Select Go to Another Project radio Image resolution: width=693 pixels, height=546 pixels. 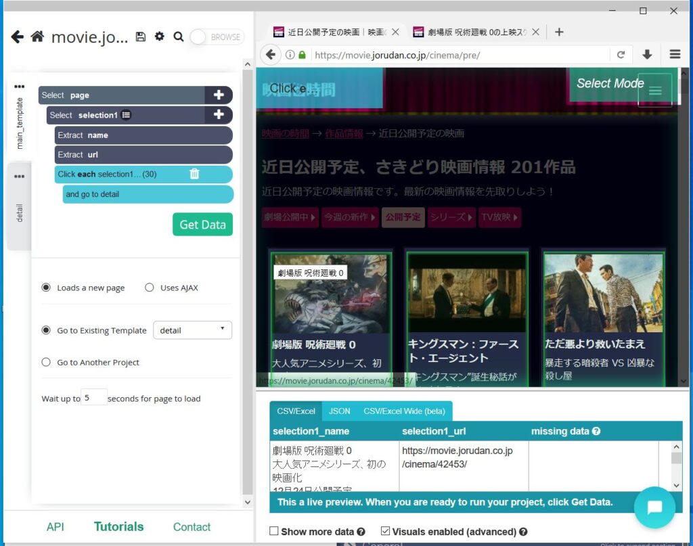pos(46,362)
